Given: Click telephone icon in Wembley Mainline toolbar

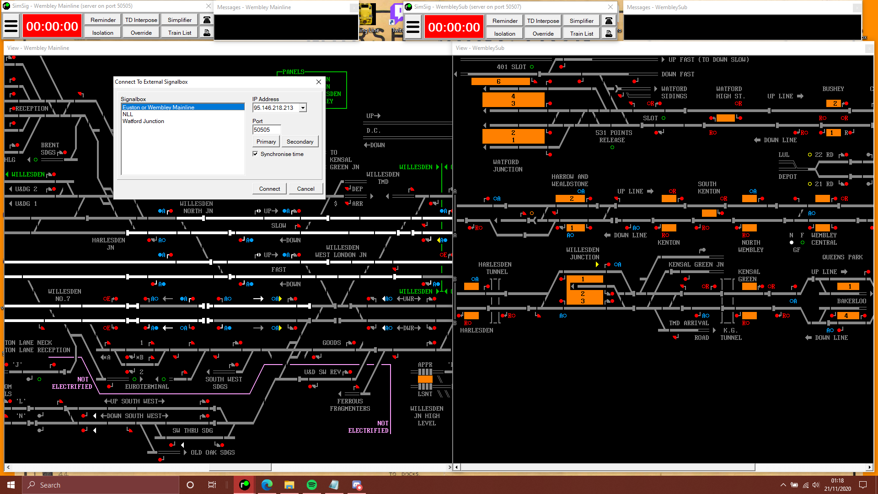Looking at the screenshot, I should pos(207,20).
